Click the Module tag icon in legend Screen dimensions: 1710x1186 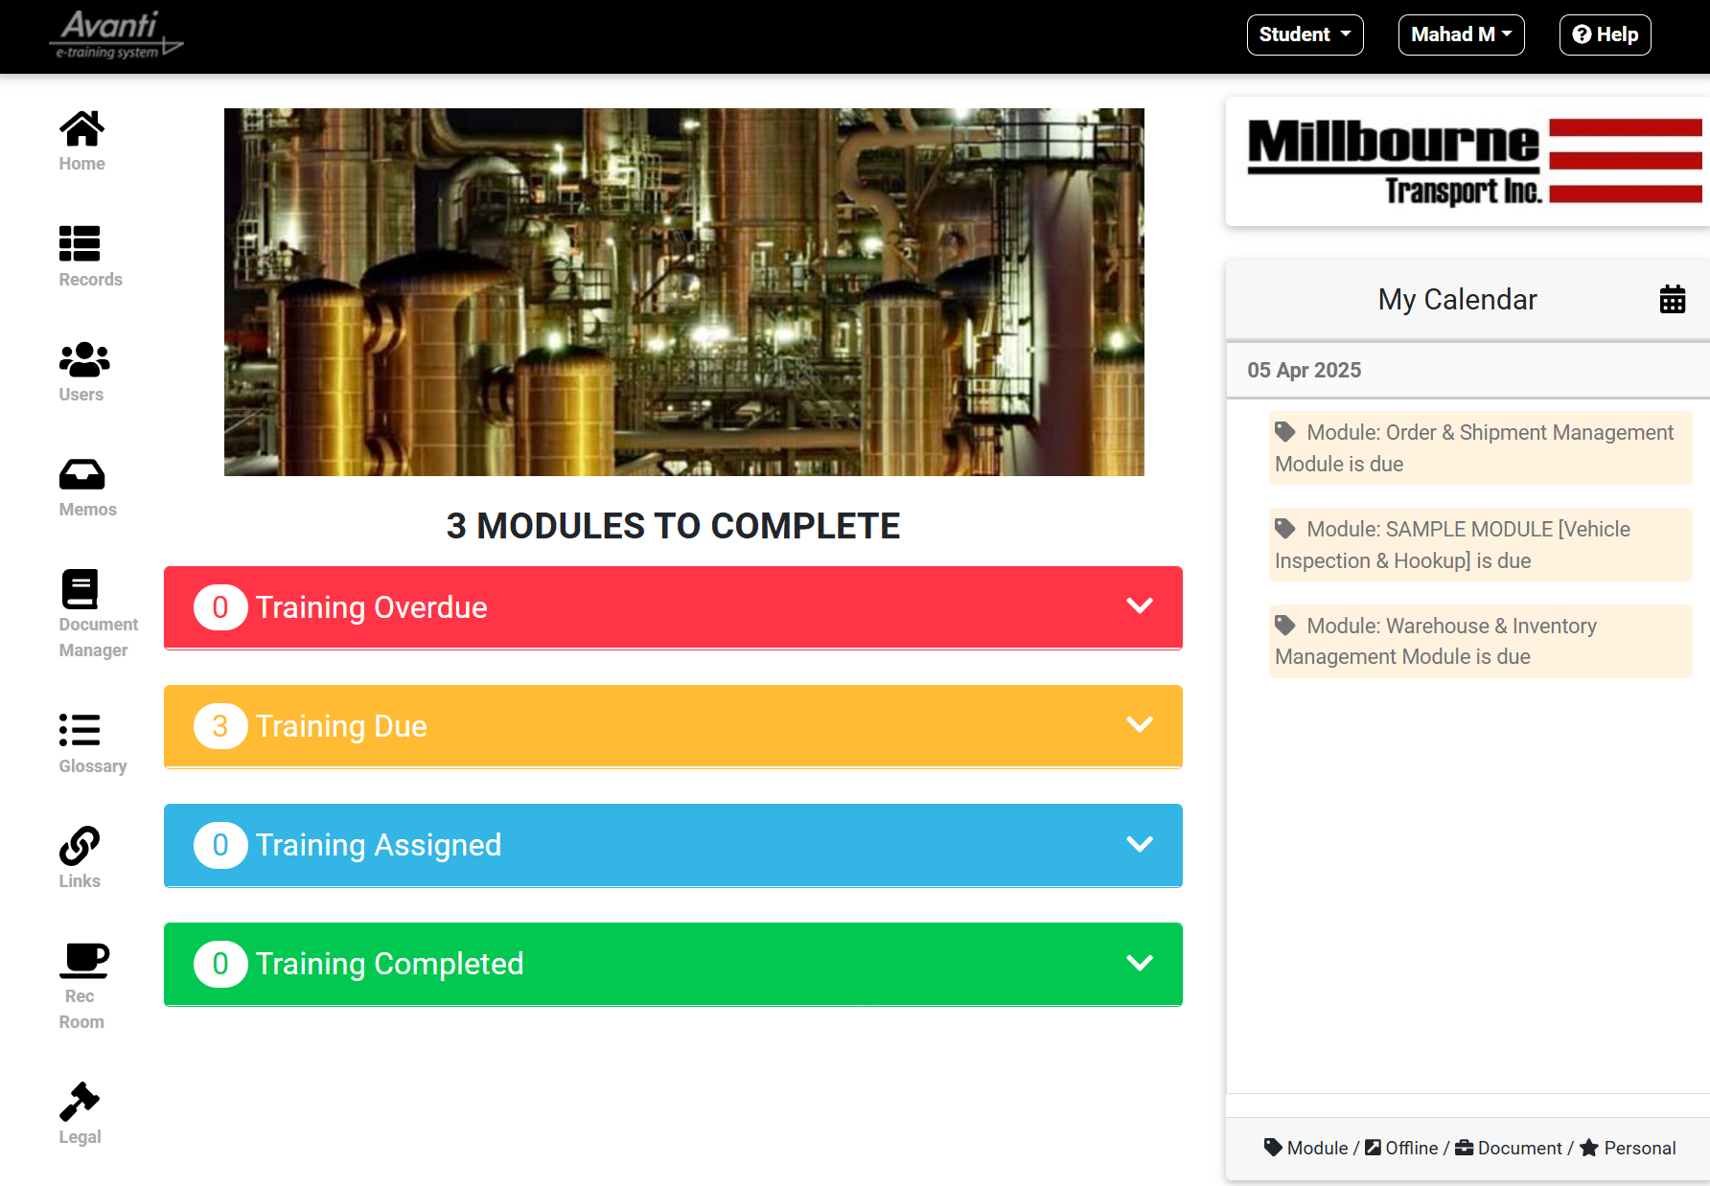(x=1273, y=1148)
